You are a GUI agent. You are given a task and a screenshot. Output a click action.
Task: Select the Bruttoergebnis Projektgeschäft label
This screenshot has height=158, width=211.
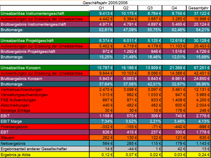click(x=45, y=51)
